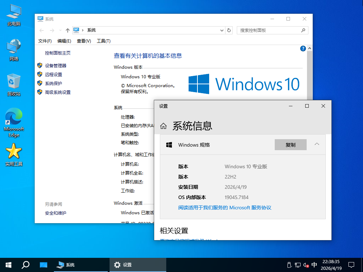Go up one level with the up arrow

coord(68,30)
